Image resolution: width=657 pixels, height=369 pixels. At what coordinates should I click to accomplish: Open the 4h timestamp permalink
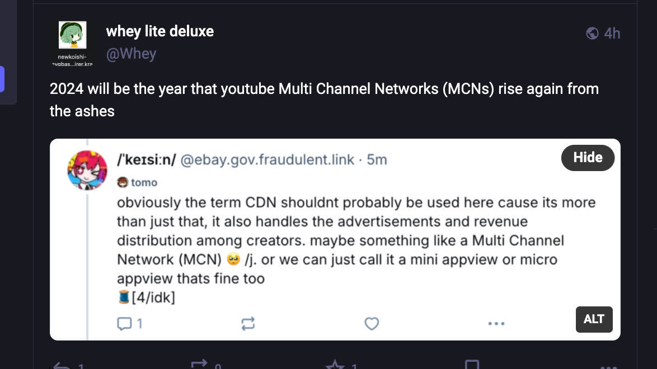coord(612,34)
